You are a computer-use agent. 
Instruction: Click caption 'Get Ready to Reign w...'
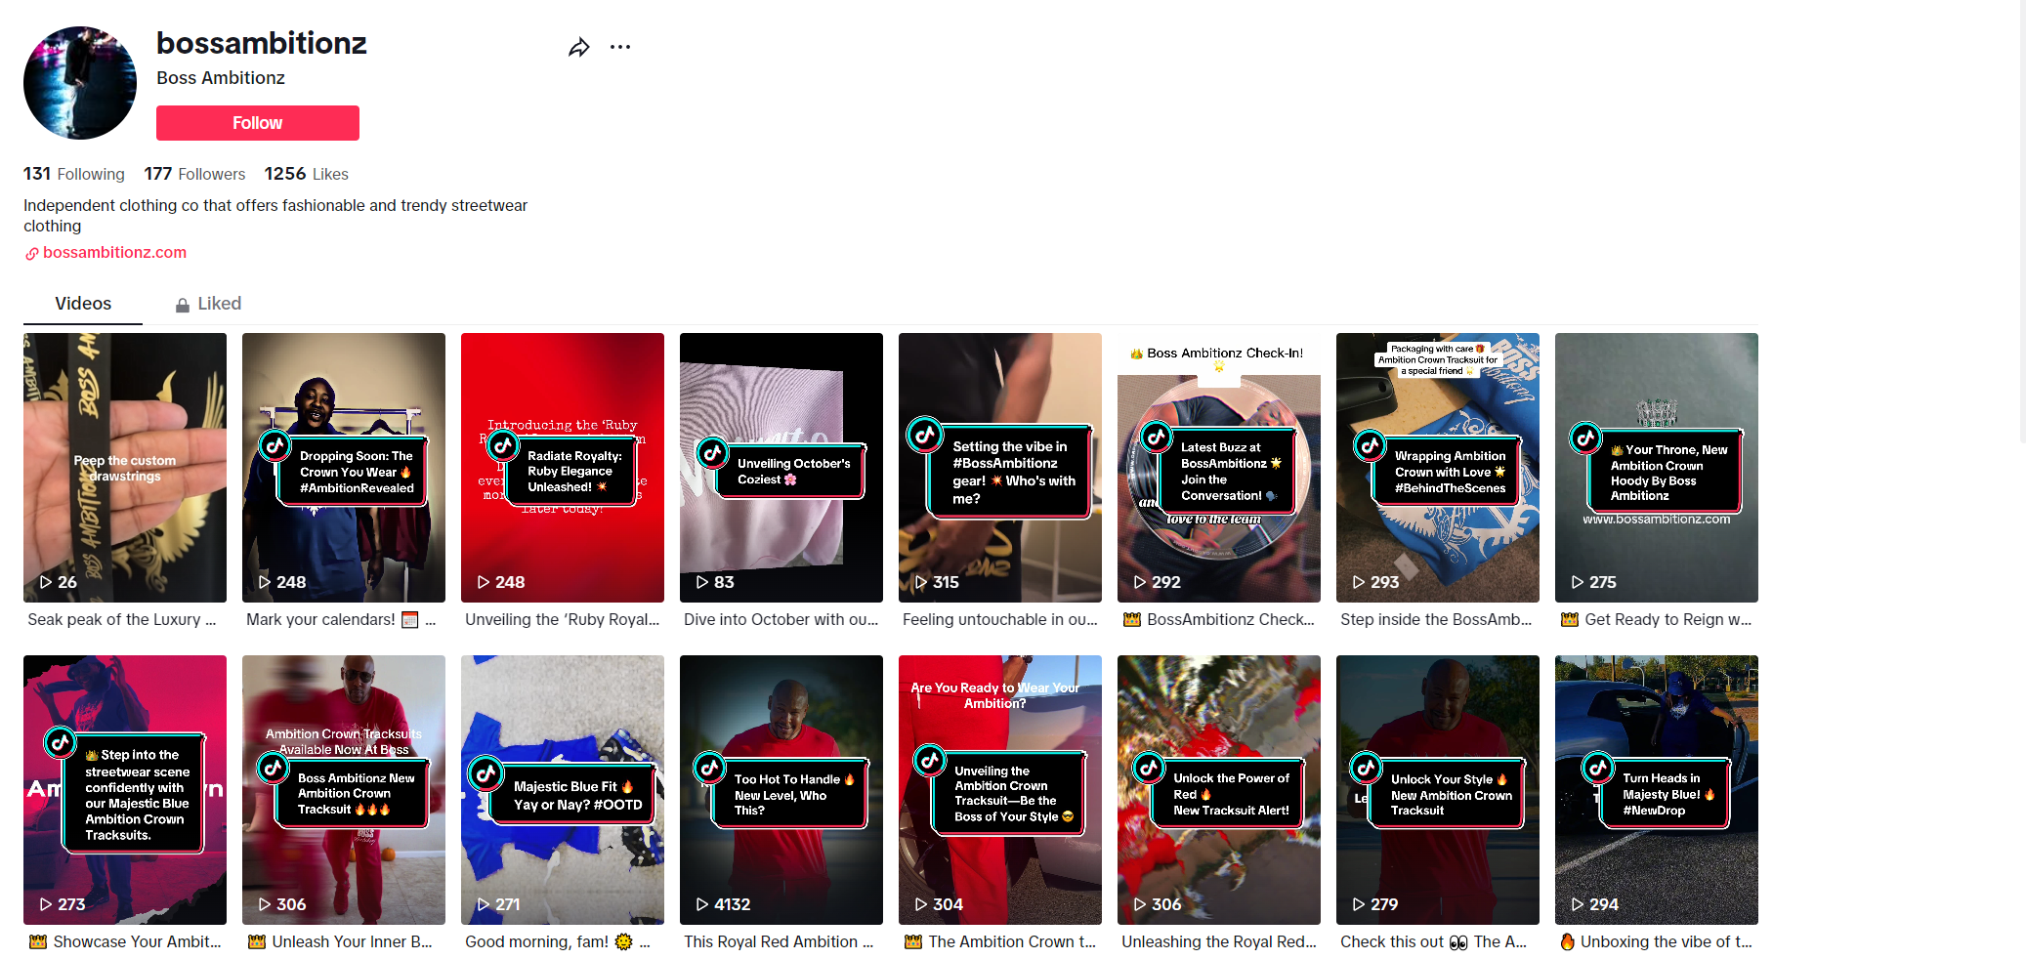[x=1657, y=619]
